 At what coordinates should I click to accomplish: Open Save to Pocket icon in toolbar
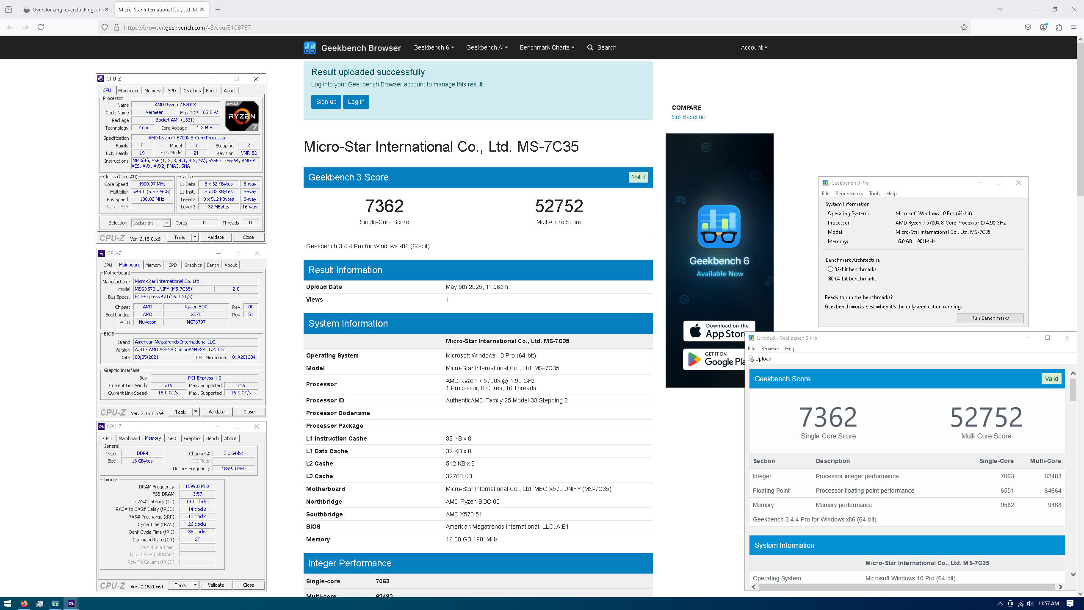(1028, 27)
